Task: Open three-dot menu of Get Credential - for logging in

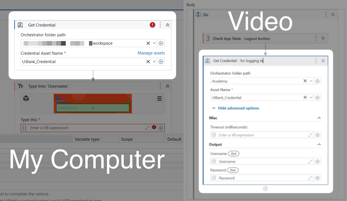Action: 316,61
